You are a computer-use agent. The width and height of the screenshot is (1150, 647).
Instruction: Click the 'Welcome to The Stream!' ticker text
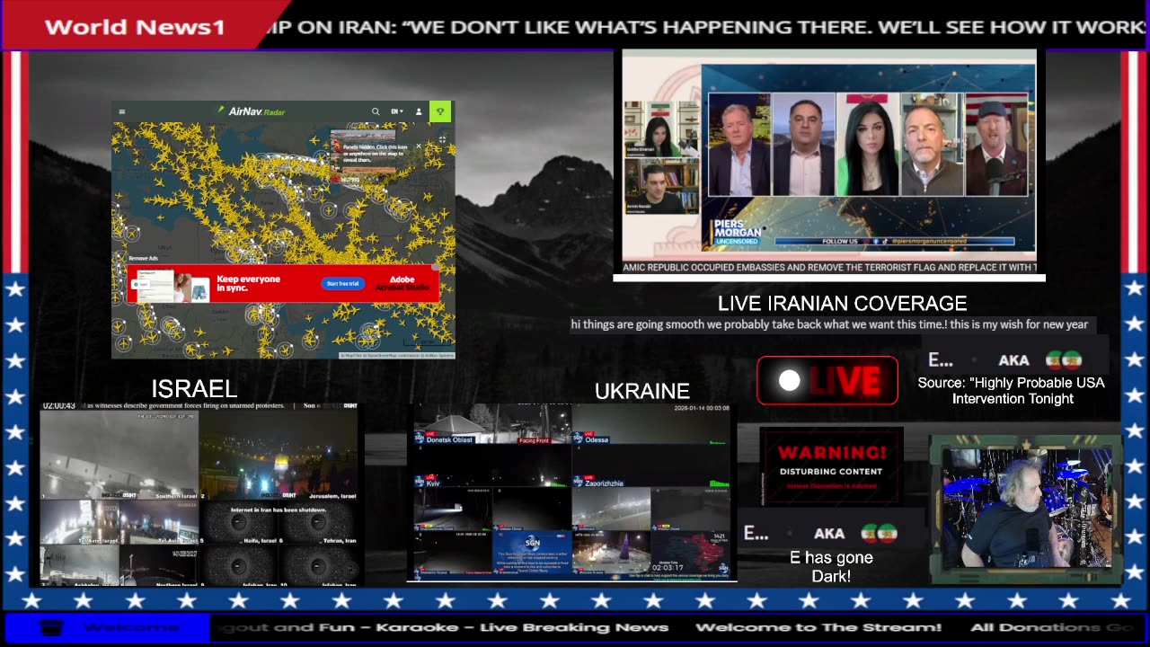(x=818, y=627)
